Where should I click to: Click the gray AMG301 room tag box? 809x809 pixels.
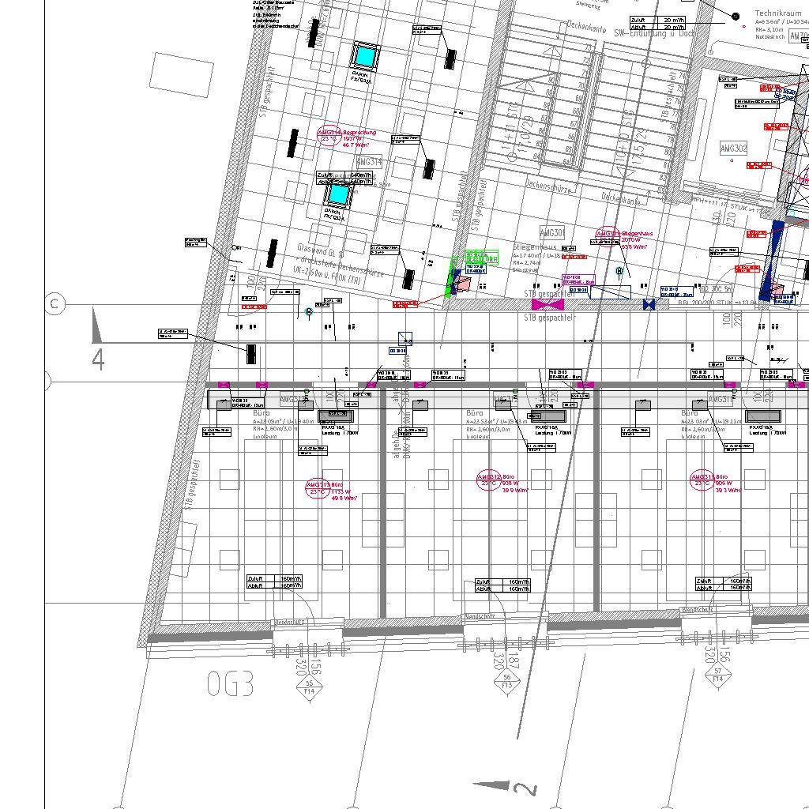click(552, 233)
